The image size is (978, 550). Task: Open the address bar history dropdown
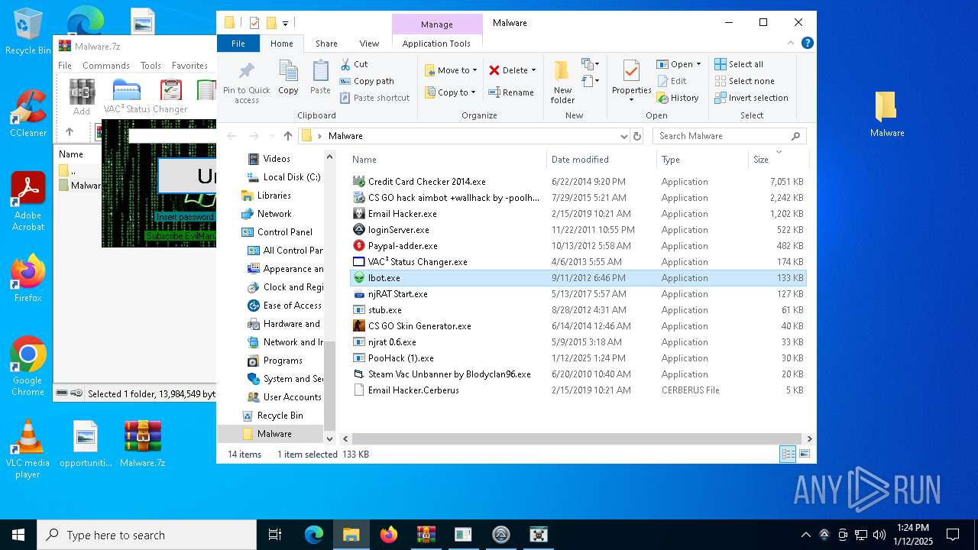pyautogui.click(x=624, y=136)
